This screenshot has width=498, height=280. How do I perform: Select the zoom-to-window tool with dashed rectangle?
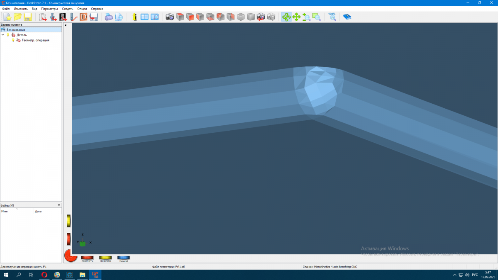tap(316, 17)
